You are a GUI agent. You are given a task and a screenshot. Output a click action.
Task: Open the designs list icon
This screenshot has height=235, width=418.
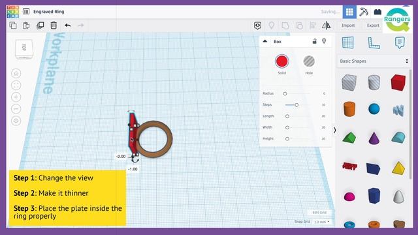pyautogui.click(x=26, y=12)
